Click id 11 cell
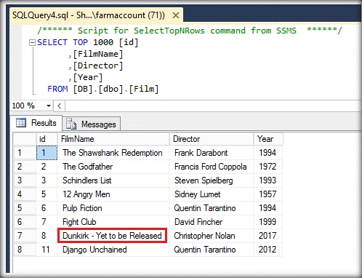 [x=47, y=250]
